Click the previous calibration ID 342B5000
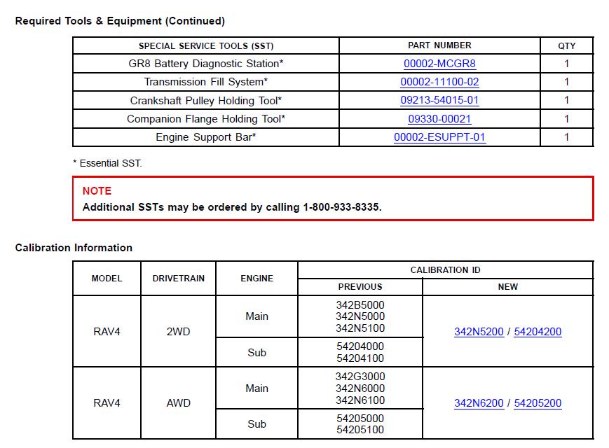Screen dimensions: 609x448 tap(360, 305)
